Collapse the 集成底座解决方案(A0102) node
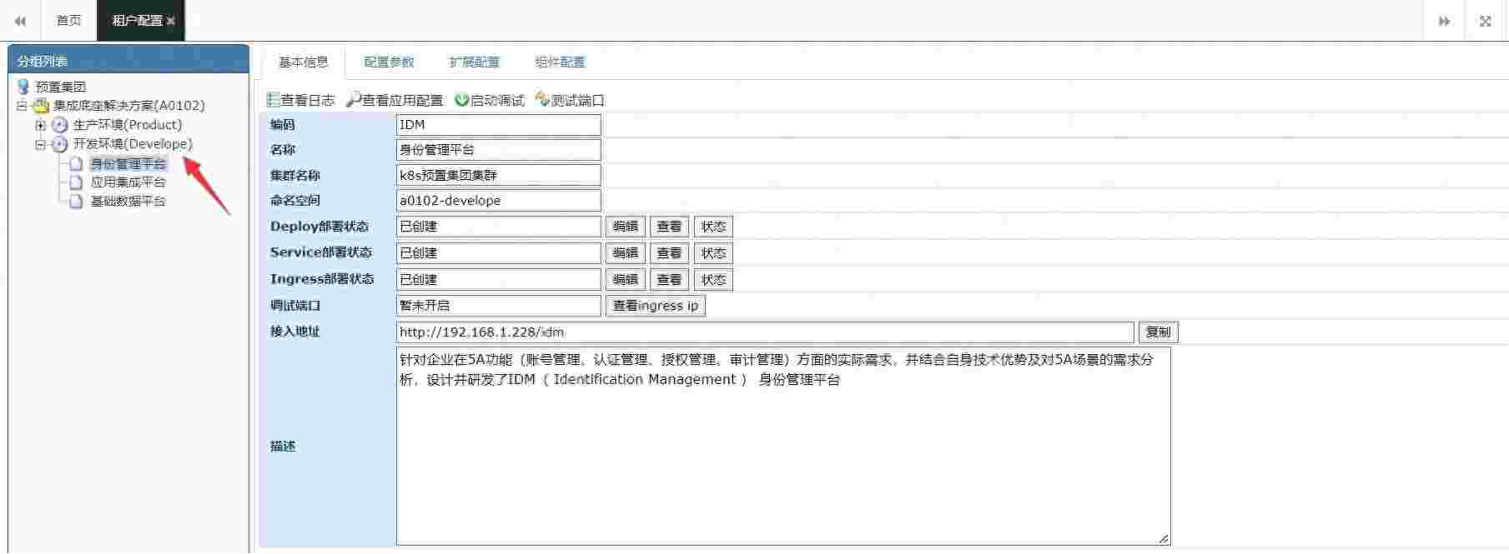The width and height of the screenshot is (1509, 554). (22, 106)
